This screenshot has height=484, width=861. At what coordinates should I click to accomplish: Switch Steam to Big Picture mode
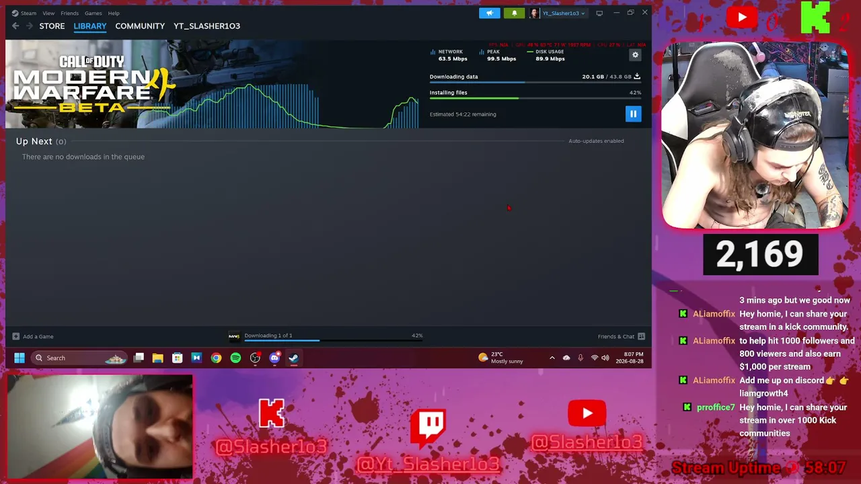(599, 13)
